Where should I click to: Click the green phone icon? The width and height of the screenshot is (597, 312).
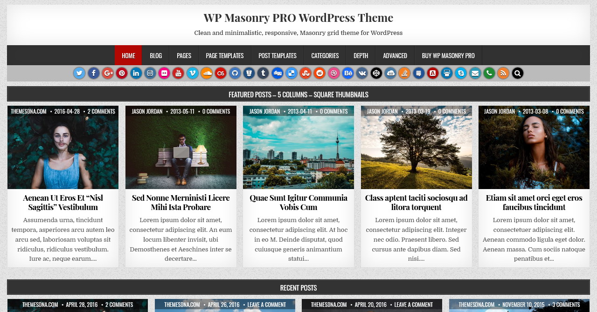tap(489, 73)
